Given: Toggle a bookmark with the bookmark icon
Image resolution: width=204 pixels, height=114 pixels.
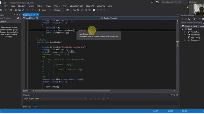Looking at the screenshot, I should pos(94,10).
